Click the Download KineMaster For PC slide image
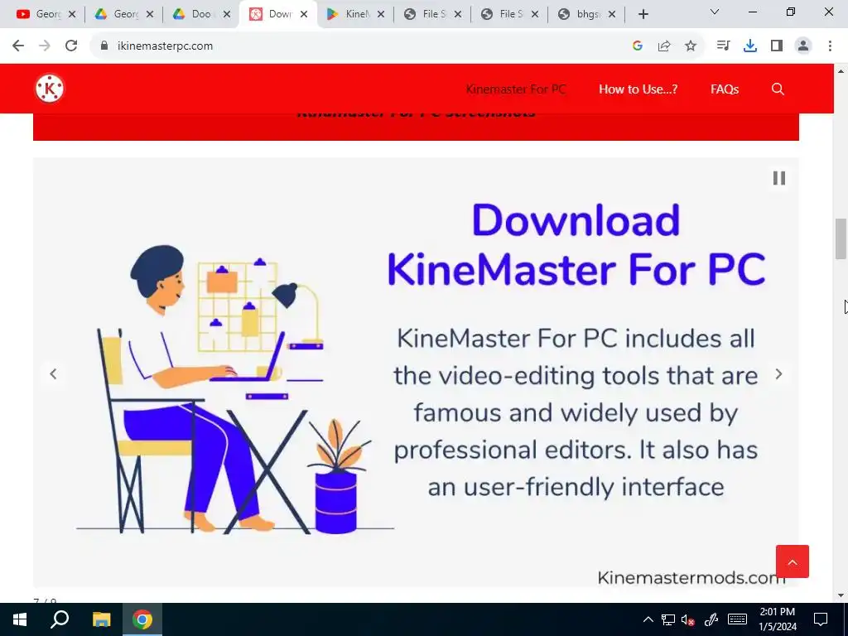 pyautogui.click(x=416, y=373)
